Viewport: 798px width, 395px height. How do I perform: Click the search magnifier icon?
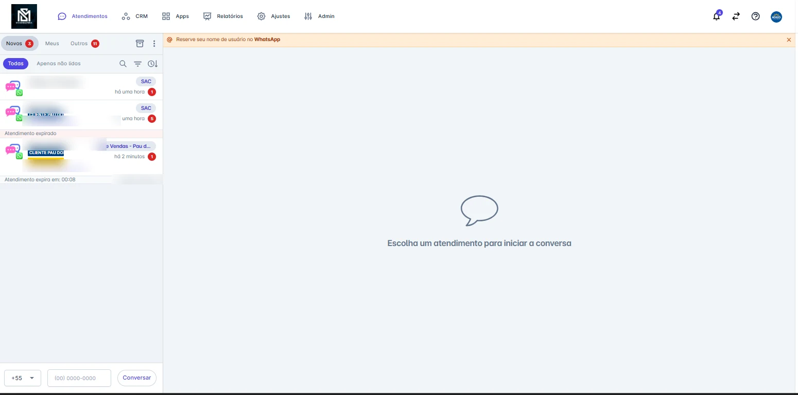[x=123, y=64]
